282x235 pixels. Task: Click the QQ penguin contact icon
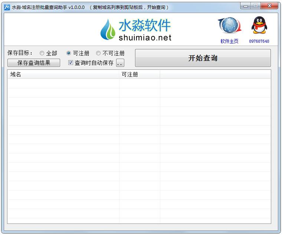[x=259, y=25]
